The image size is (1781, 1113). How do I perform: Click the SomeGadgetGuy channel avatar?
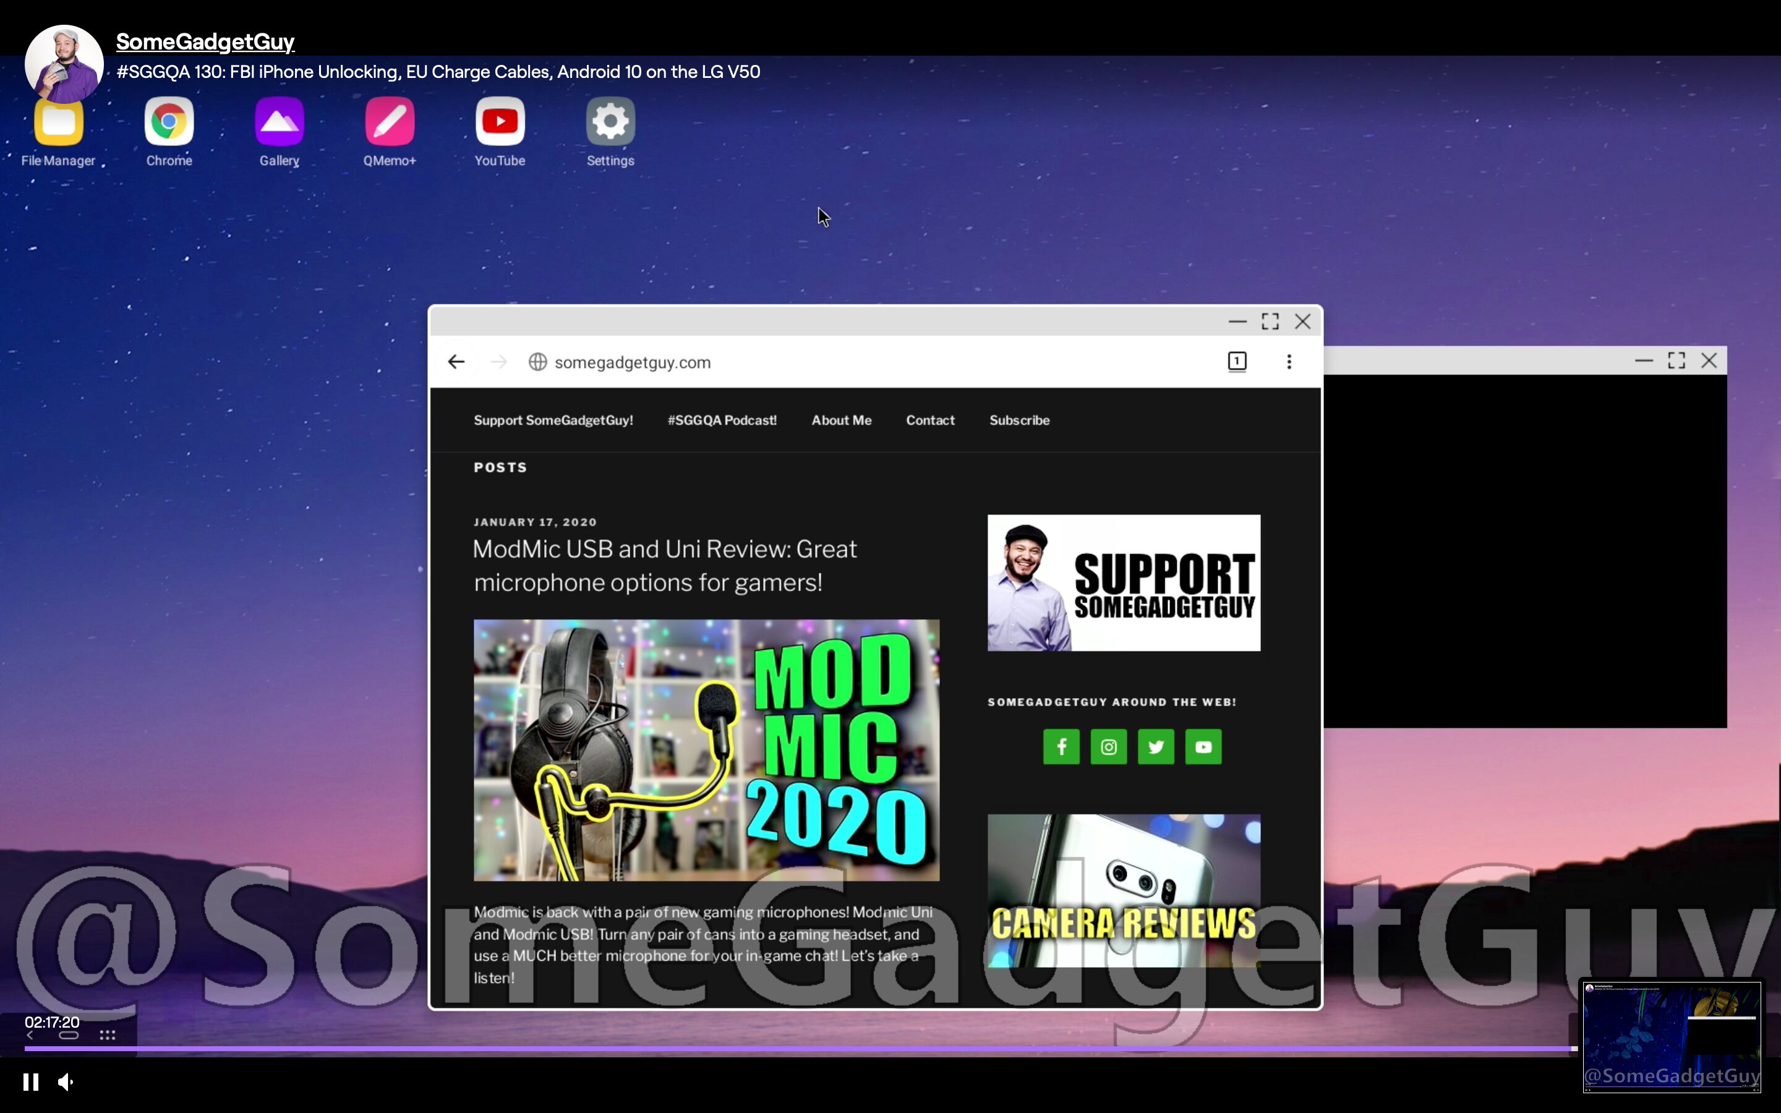pyautogui.click(x=64, y=64)
